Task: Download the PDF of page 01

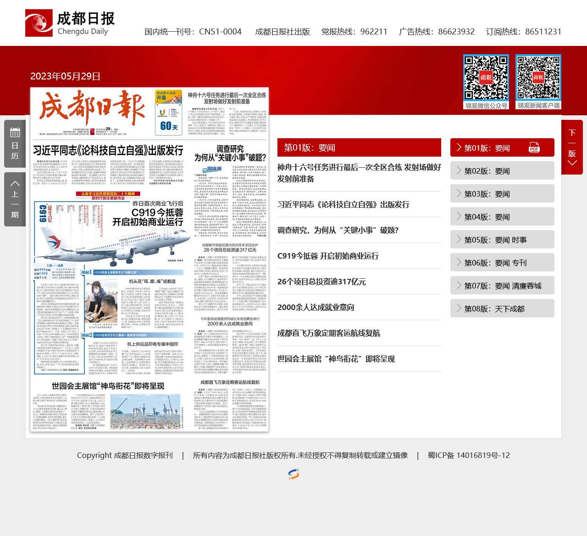Action: [x=534, y=147]
